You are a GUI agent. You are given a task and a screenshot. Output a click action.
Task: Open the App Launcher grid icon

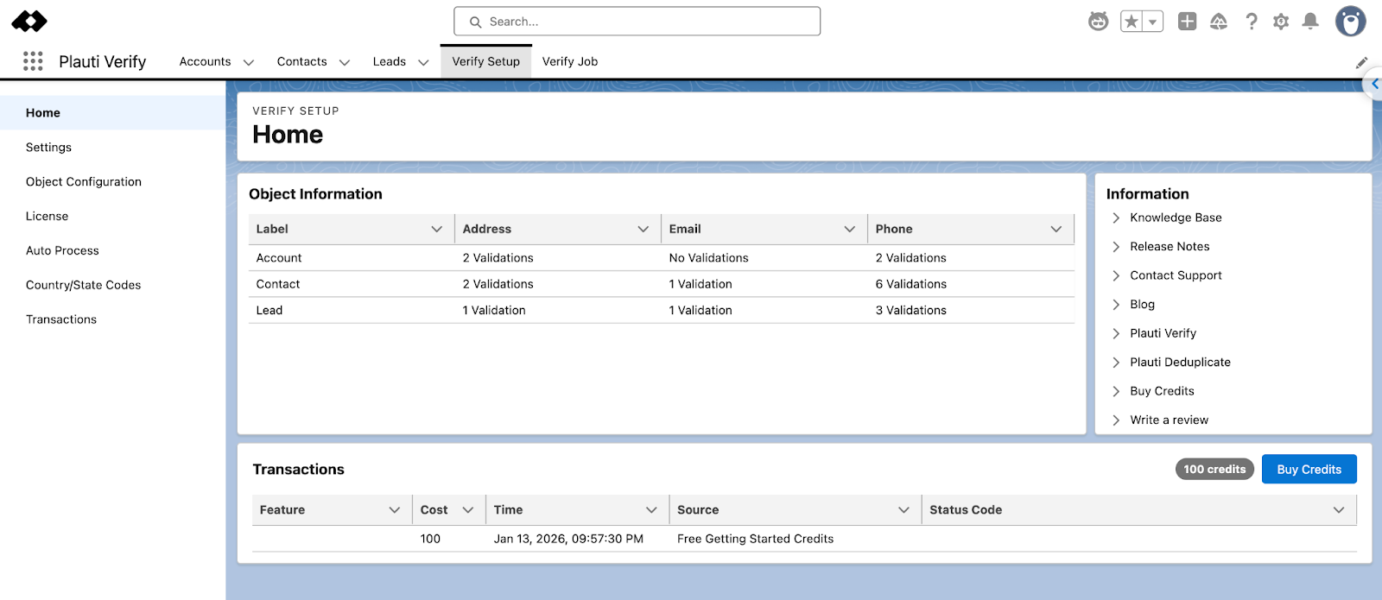pos(33,61)
